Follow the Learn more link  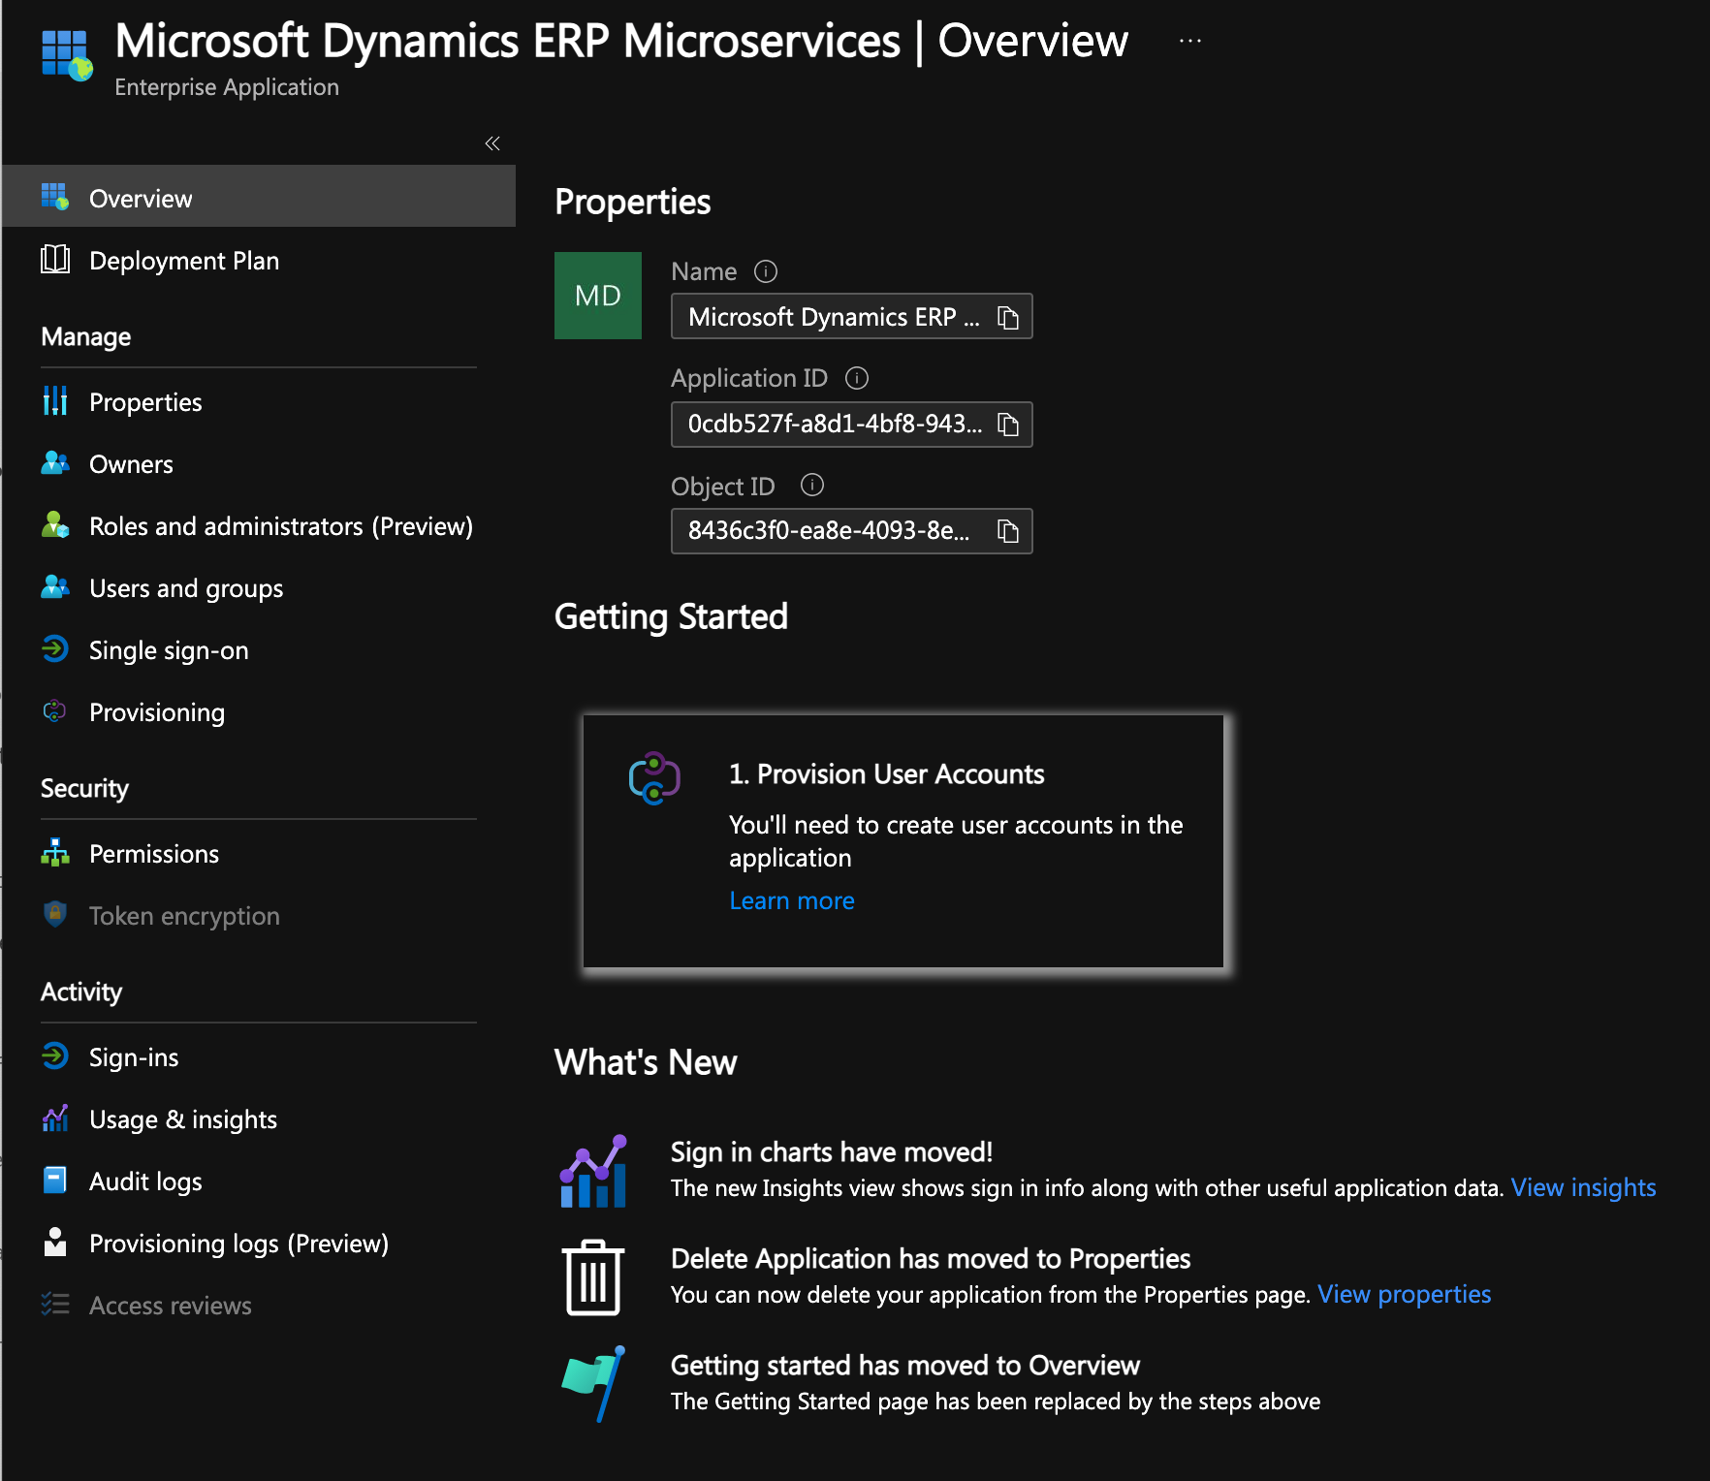coord(792,900)
